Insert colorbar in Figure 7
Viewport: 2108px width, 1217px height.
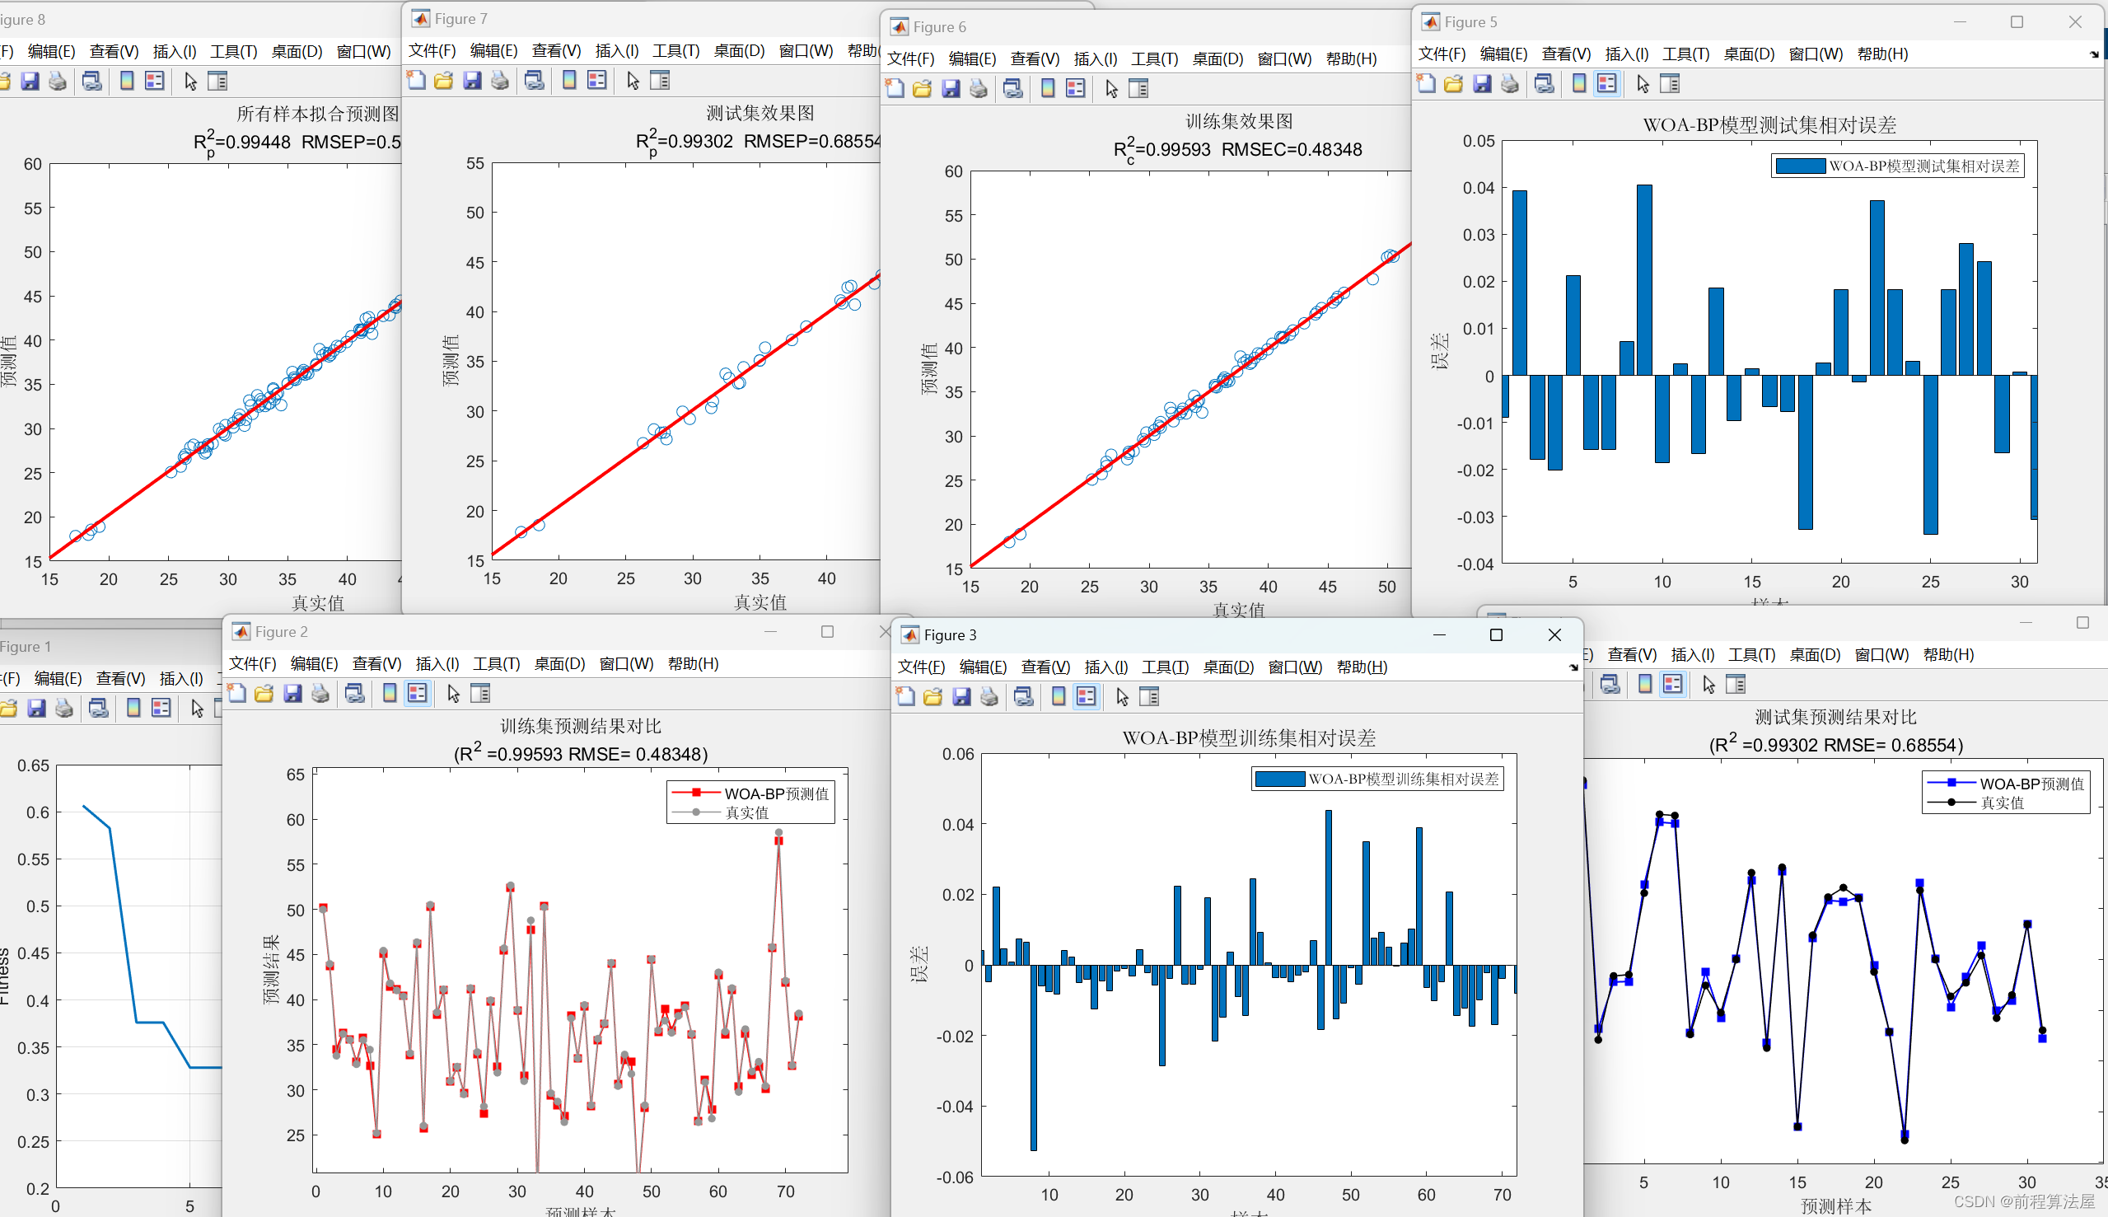pyautogui.click(x=569, y=80)
